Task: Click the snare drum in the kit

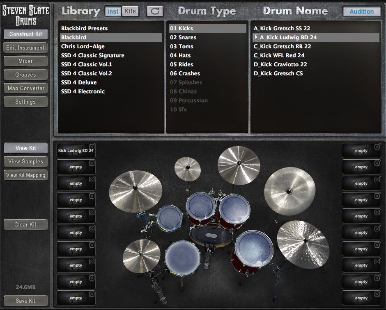Action: [x=182, y=258]
